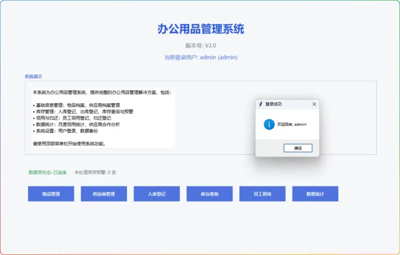Viewport: 400px width, 255px height.
Task: Click the 库存管理 bullet line
Action: (83, 111)
